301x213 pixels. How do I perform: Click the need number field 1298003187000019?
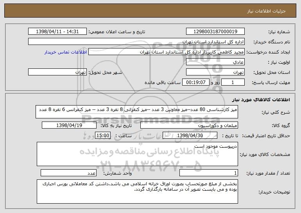point(215,31)
